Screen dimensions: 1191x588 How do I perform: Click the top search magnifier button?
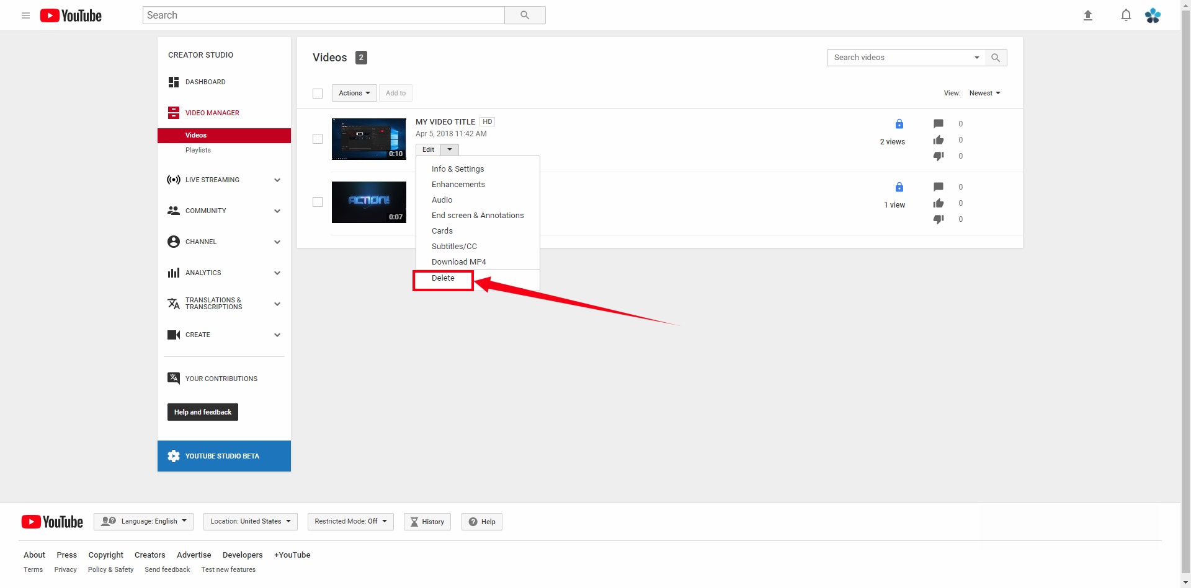(525, 15)
